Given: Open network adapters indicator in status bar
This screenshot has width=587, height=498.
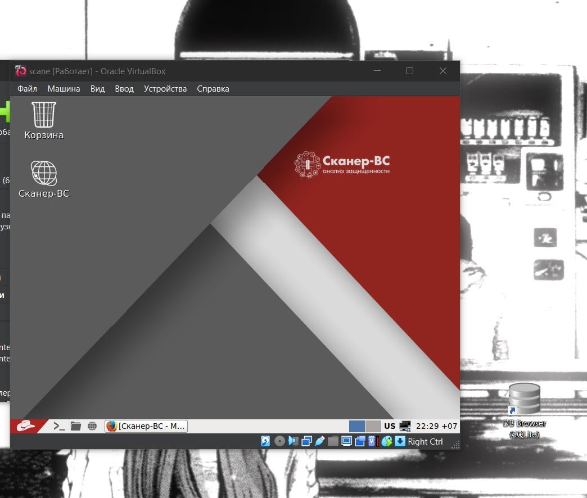Looking at the screenshot, I should [306, 441].
